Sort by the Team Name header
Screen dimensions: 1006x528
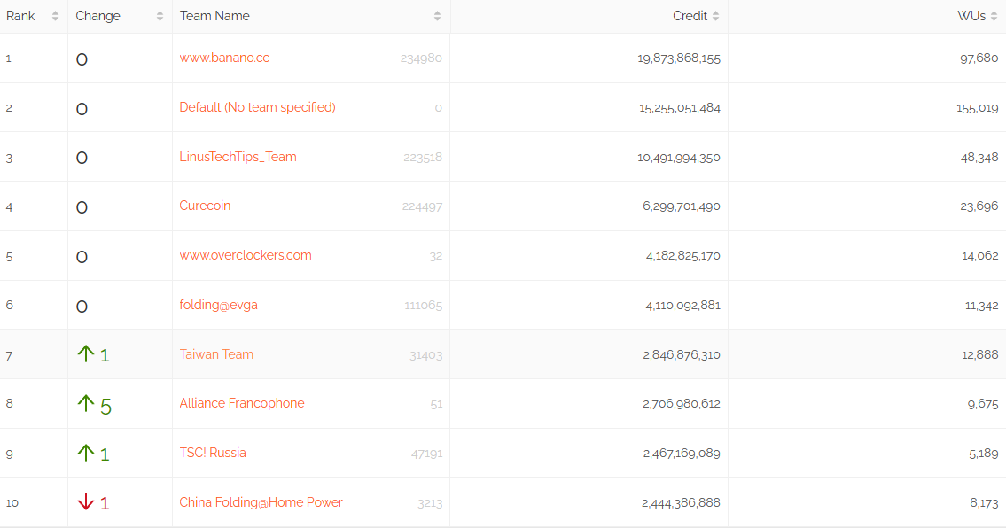point(214,16)
